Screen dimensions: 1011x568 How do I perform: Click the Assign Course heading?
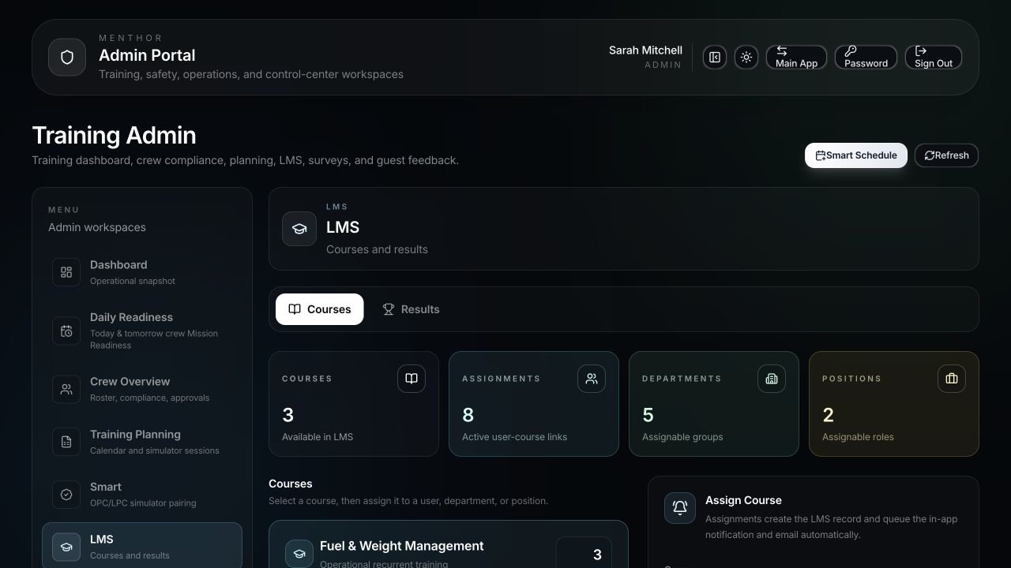point(743,500)
